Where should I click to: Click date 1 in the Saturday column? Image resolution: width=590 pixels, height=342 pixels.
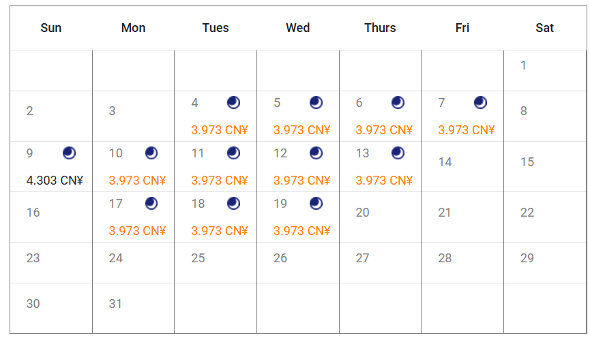tap(523, 65)
